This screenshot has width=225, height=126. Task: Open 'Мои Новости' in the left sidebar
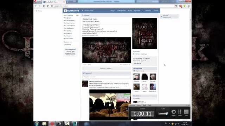click(x=68, y=33)
